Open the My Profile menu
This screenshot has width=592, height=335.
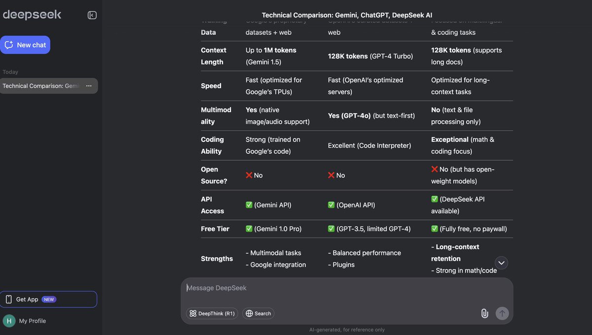tap(32, 321)
